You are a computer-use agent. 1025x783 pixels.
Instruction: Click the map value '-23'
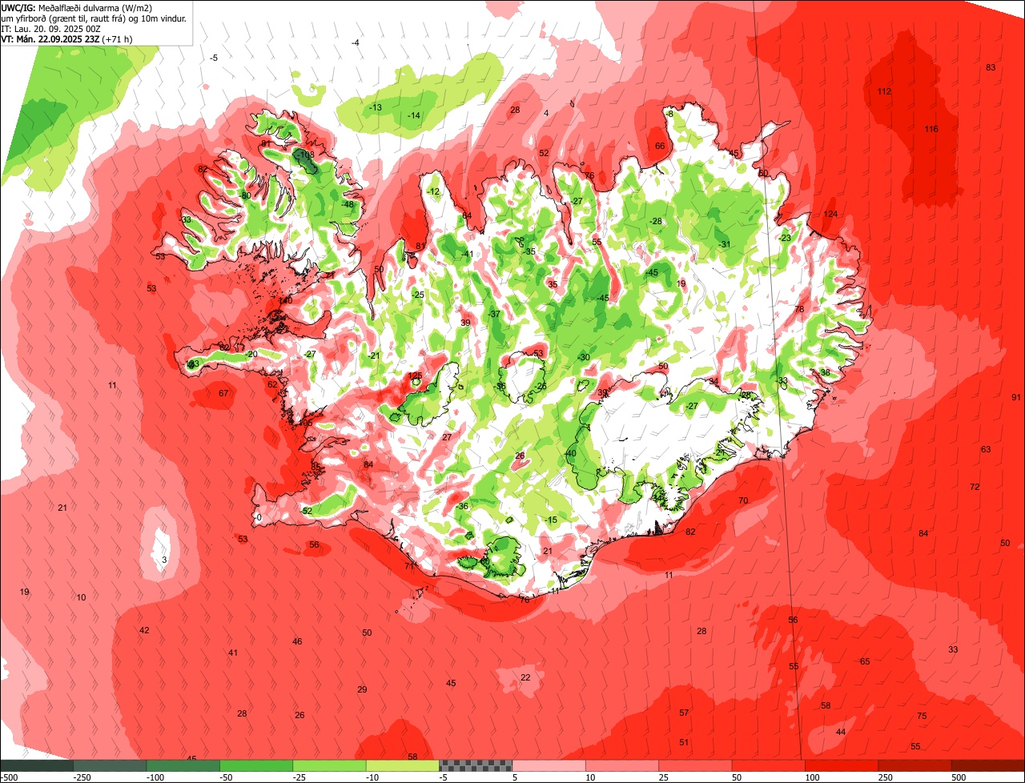(785, 238)
